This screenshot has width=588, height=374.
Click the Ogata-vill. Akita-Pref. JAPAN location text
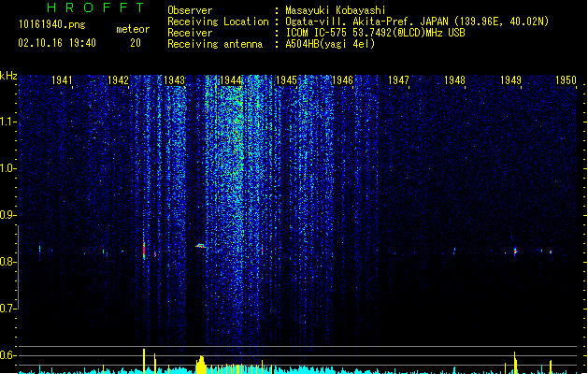(x=368, y=22)
